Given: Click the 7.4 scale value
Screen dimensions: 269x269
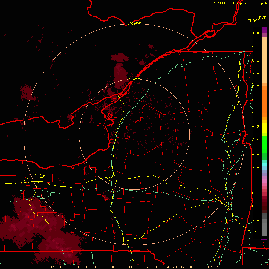Looking at the screenshot, I should point(256,74).
